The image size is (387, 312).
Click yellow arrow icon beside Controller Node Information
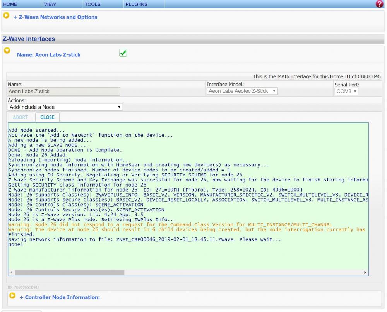coord(12,296)
